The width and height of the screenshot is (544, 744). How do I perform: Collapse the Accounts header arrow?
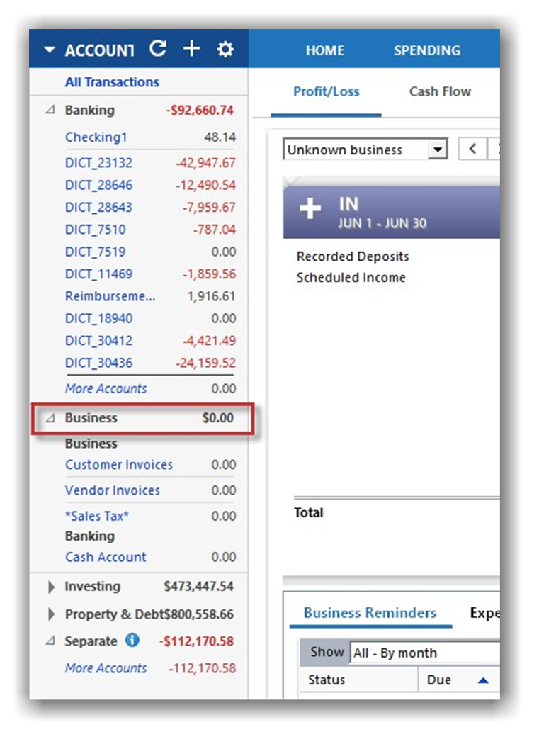(49, 50)
